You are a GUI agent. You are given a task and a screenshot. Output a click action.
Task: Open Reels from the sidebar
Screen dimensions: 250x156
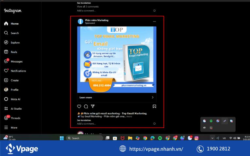coord(10,52)
